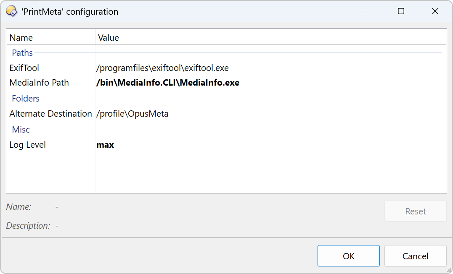Select the Alternate Destination row name
The width and height of the screenshot is (453, 274).
pyautogui.click(x=50, y=114)
